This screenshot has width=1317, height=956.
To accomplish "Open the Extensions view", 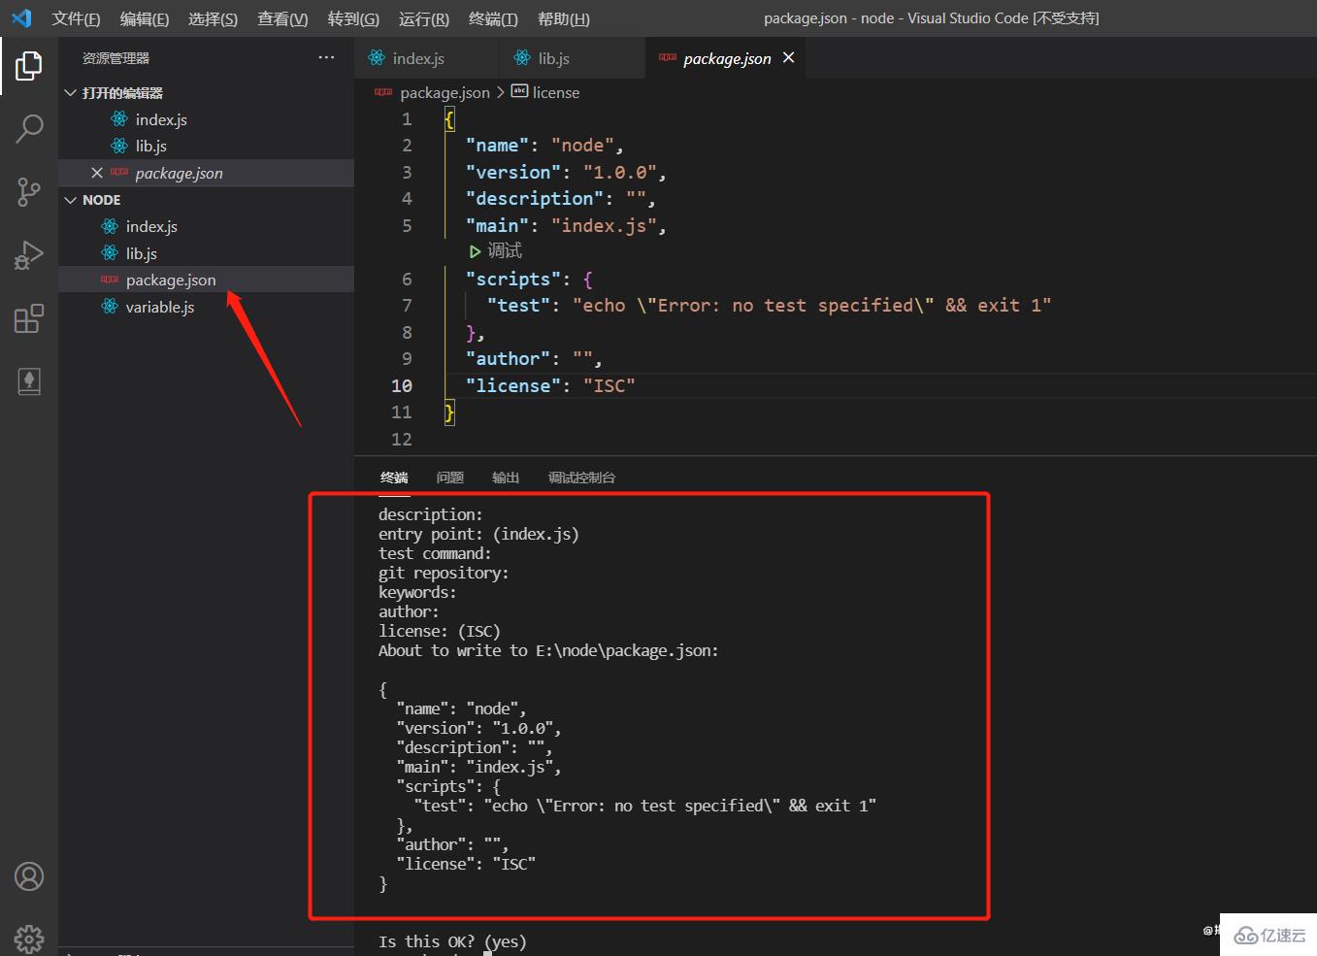I will (29, 318).
